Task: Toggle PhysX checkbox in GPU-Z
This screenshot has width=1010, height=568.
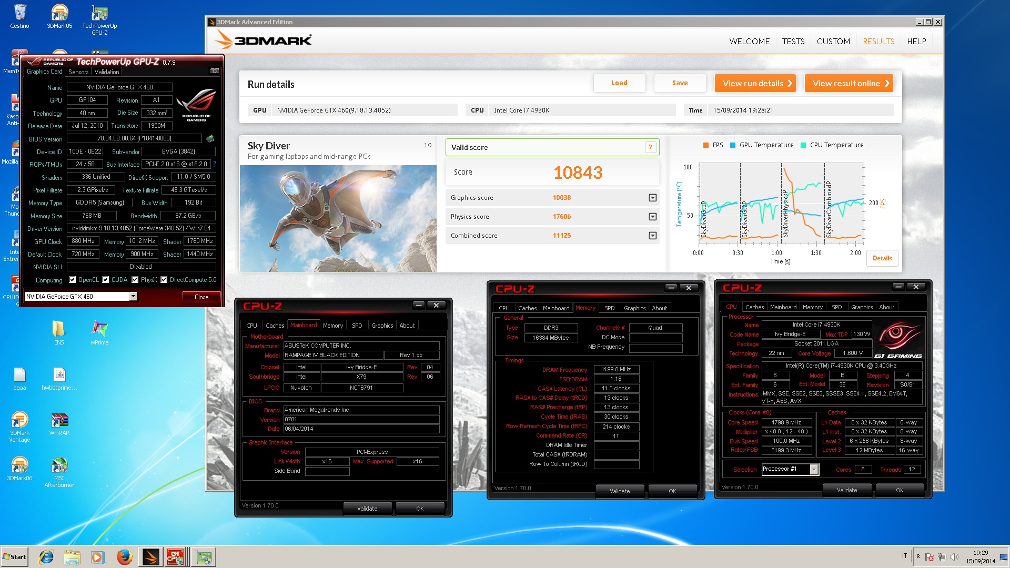Action: point(135,280)
